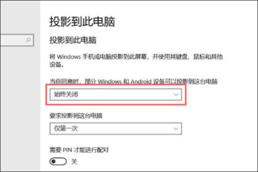Click the description starting with 将 Windows 手机
Screen dimensions: 258x172
(136, 61)
